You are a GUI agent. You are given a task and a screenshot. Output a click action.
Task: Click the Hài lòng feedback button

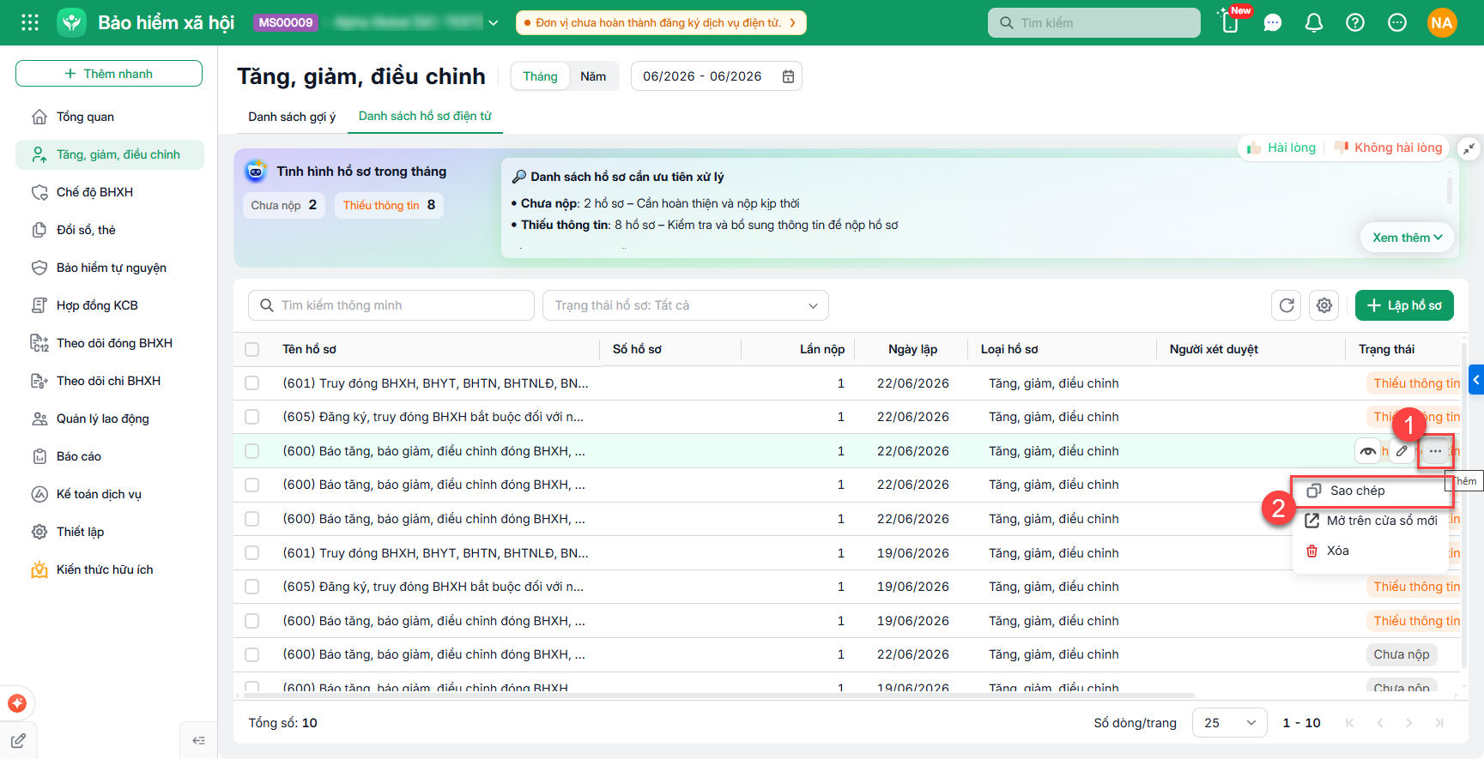[x=1281, y=148]
